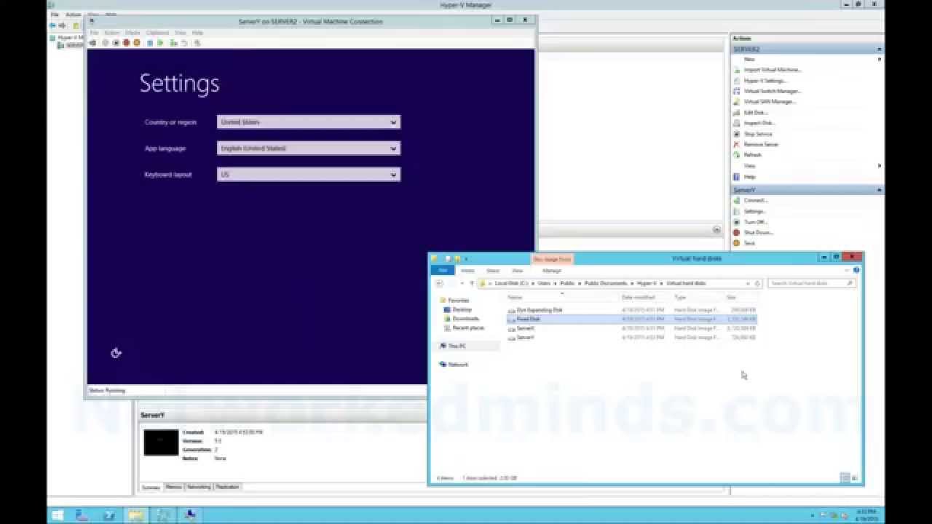Viewport: 932px width, 524px height.
Task: Open Action menu in Hyper-V Manager
Action: pyautogui.click(x=74, y=15)
